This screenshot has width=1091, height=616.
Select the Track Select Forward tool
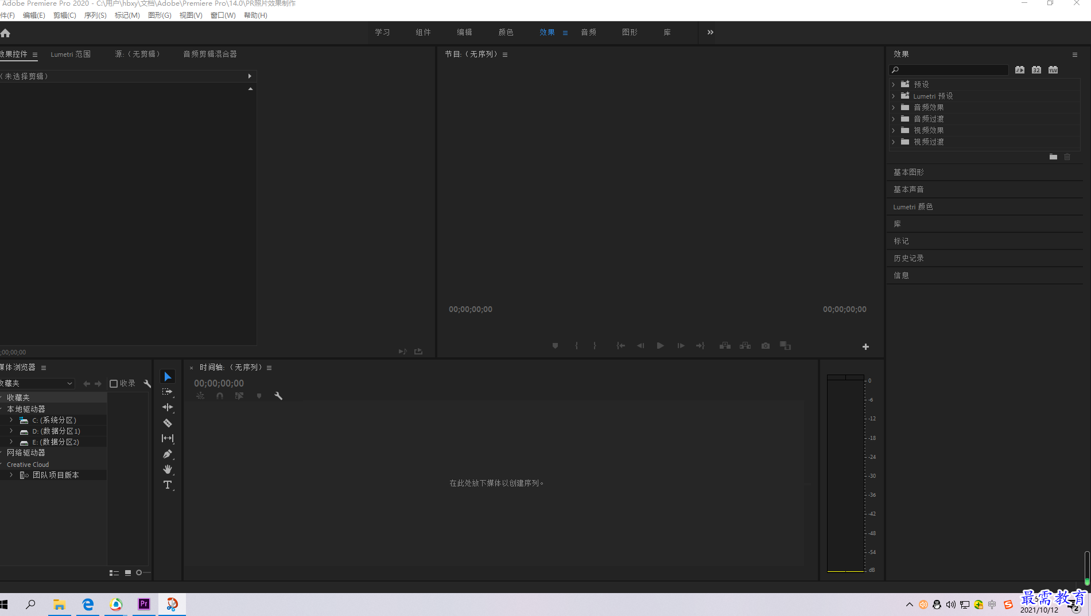point(167,392)
